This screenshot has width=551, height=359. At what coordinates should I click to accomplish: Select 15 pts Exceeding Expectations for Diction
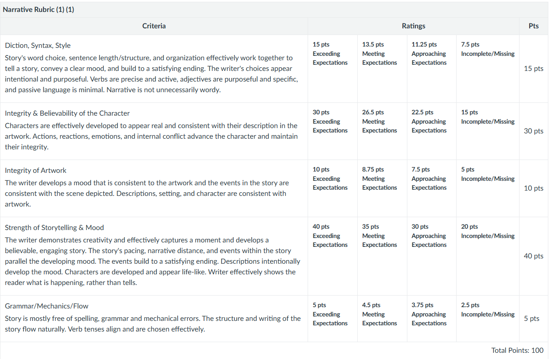(x=330, y=54)
